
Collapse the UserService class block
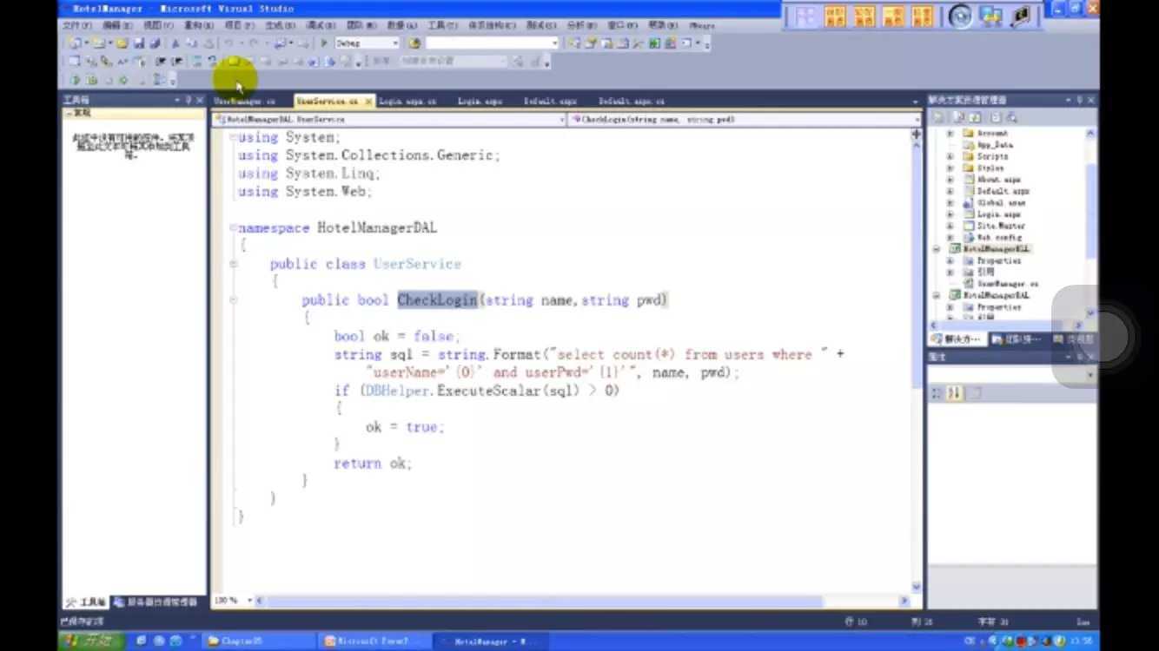click(233, 264)
